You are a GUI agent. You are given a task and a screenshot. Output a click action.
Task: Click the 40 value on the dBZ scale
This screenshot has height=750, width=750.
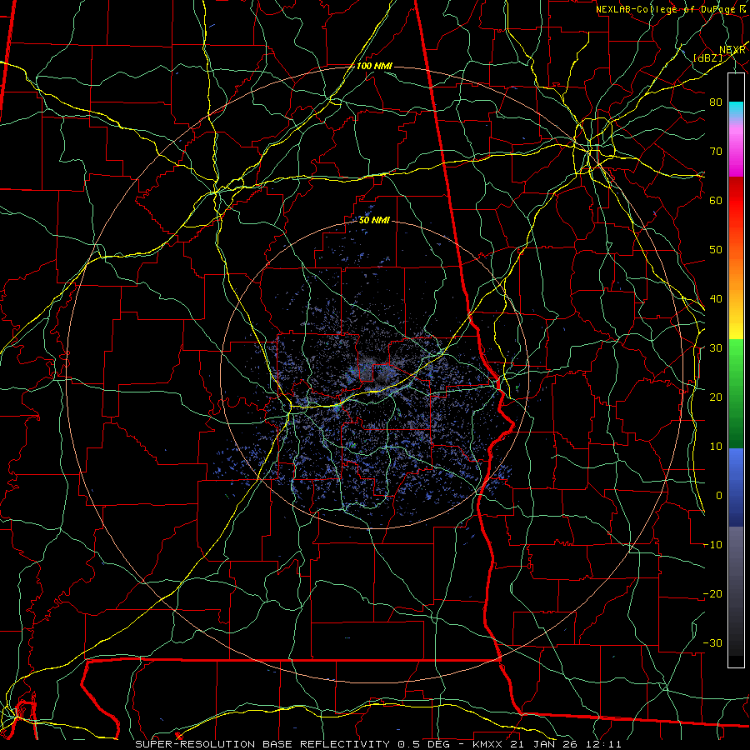pyautogui.click(x=716, y=299)
